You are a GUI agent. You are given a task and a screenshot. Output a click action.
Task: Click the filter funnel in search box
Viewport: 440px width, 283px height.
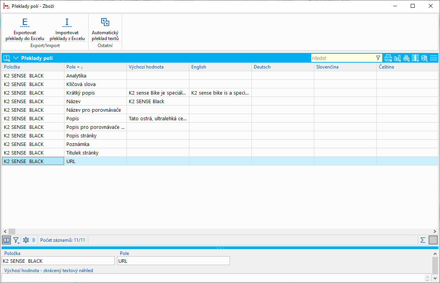(378, 58)
